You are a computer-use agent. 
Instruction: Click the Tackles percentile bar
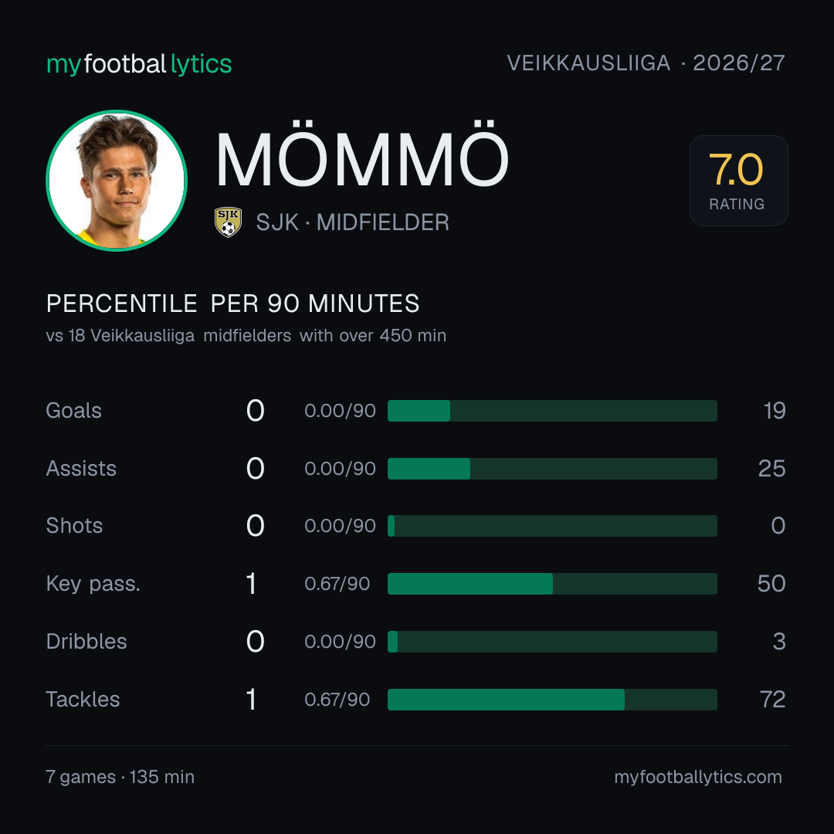[552, 700]
